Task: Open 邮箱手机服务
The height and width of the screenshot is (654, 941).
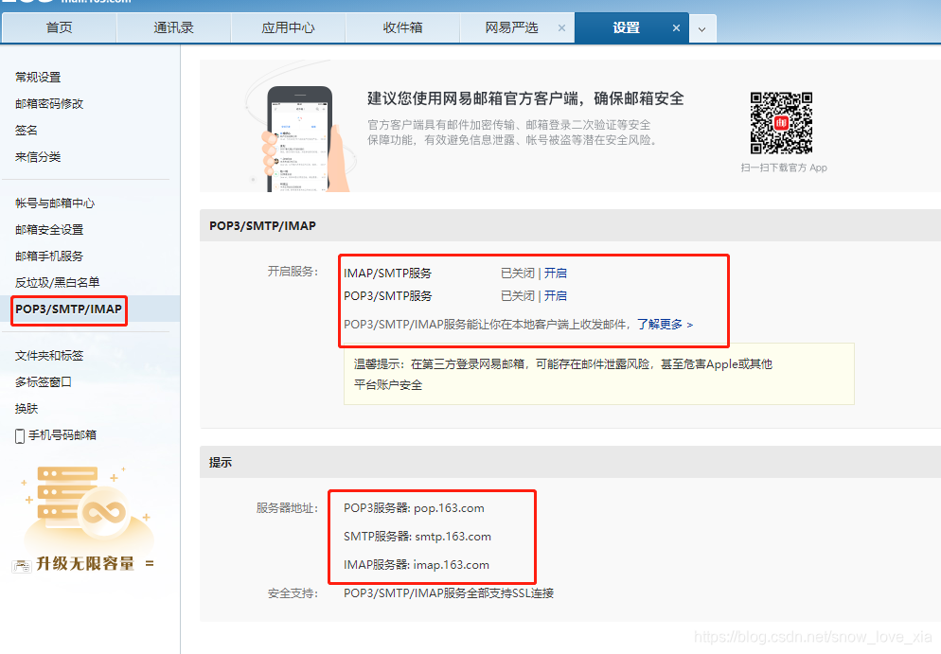Action: point(49,256)
